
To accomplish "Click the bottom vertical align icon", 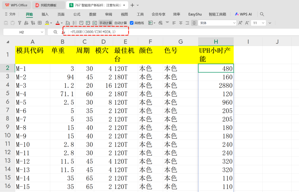I will pyautogui.click(x=187, y=23).
